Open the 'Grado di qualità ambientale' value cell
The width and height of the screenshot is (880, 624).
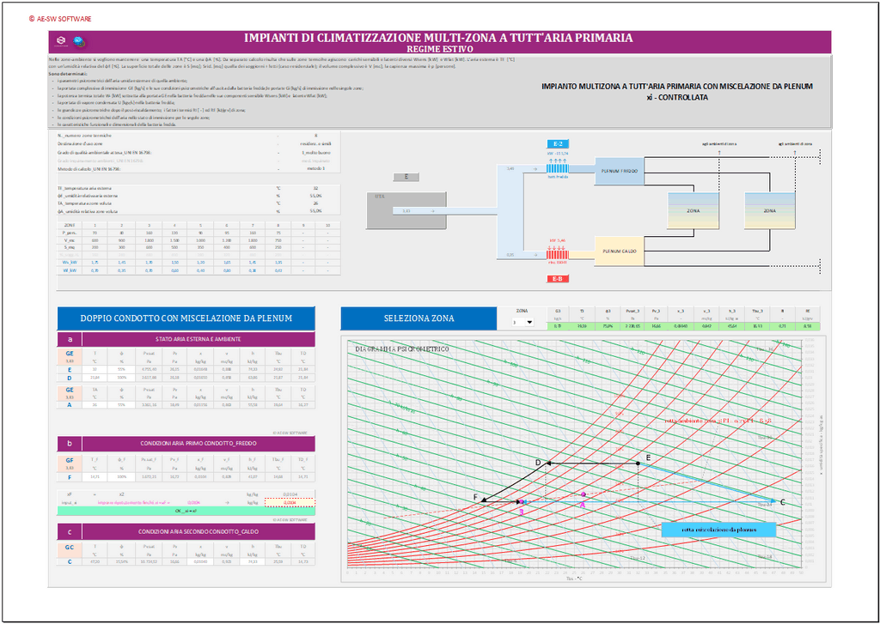(315, 152)
